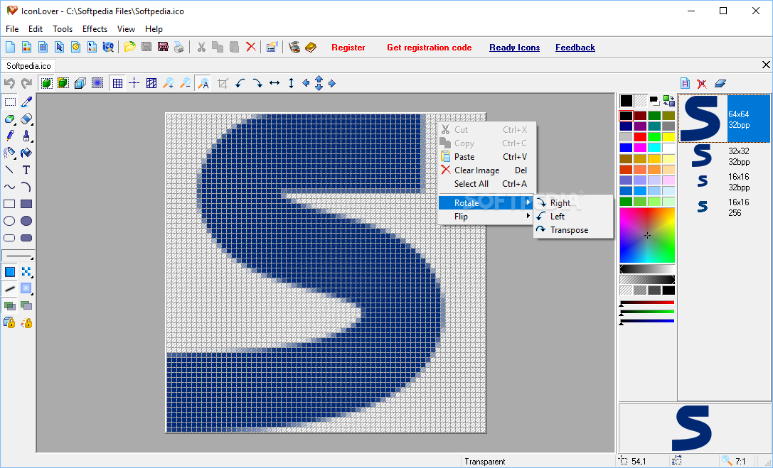This screenshot has width=773, height=468.
Task: Click the rainbow color spectrum picker
Action: (647, 235)
